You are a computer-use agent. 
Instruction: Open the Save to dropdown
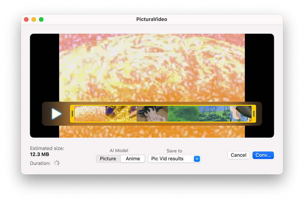pyautogui.click(x=174, y=159)
